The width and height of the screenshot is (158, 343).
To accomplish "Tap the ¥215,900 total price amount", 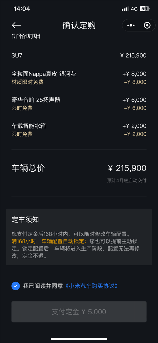I will click(127, 168).
